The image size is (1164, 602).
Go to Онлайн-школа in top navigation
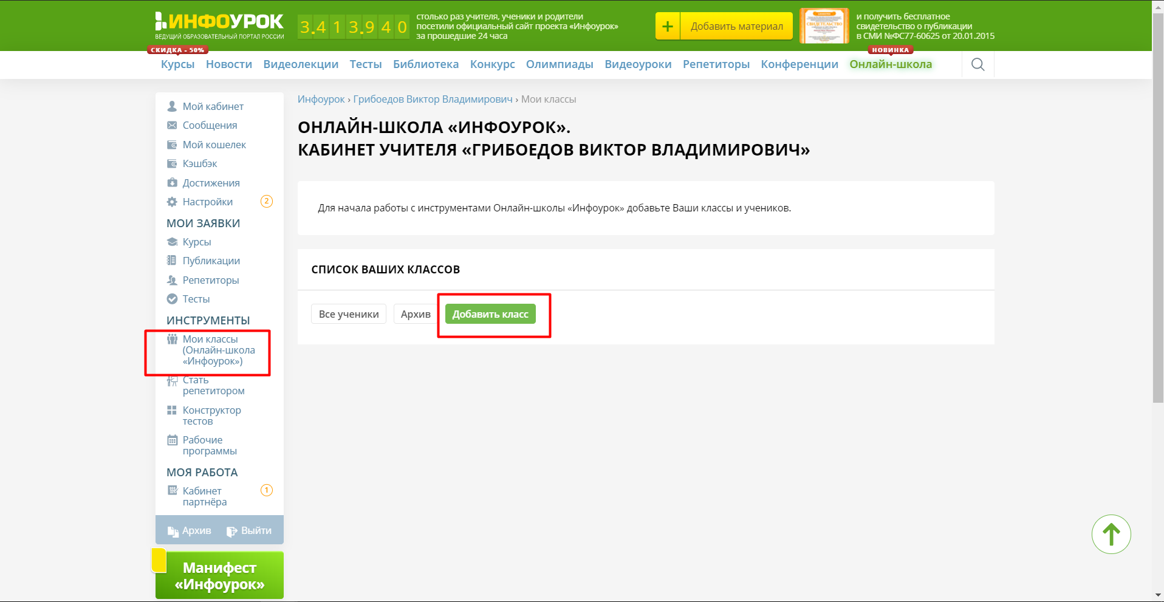[890, 64]
